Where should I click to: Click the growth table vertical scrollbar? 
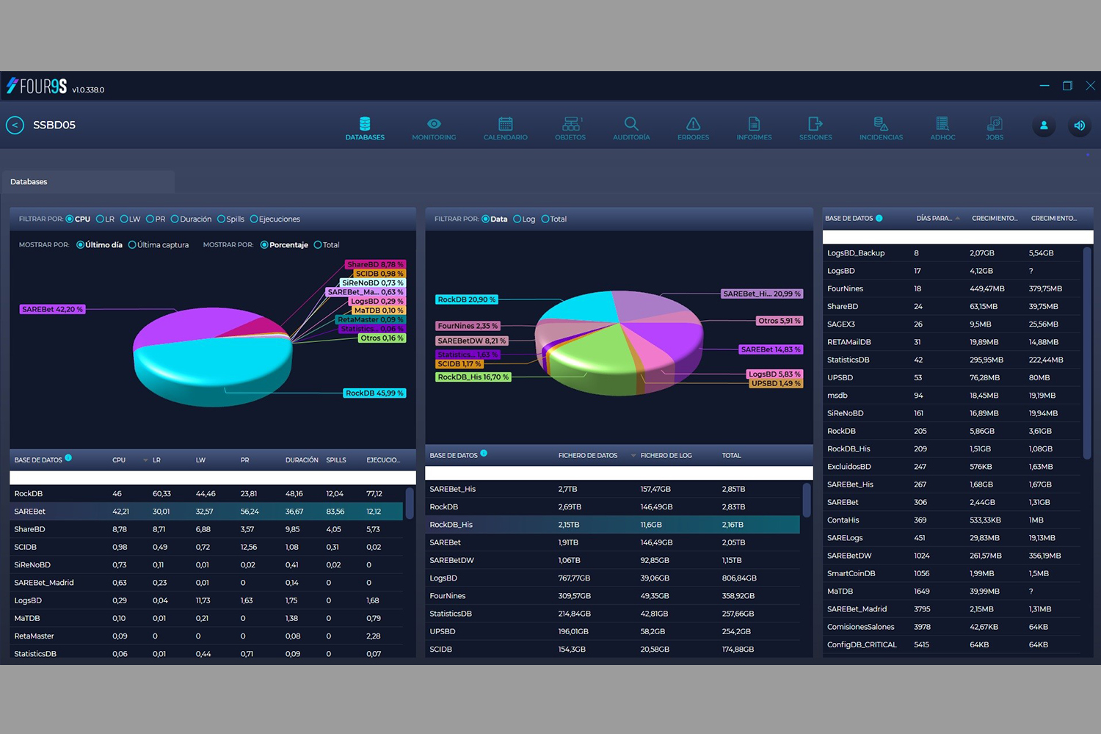click(x=1087, y=352)
